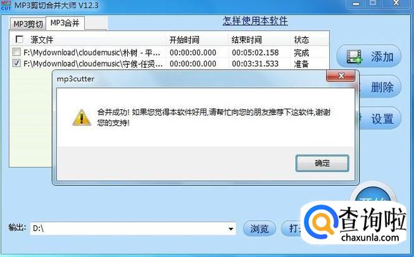Minimize the MP3 cutter main window
The height and width of the screenshot is (257, 414).
[356, 4]
